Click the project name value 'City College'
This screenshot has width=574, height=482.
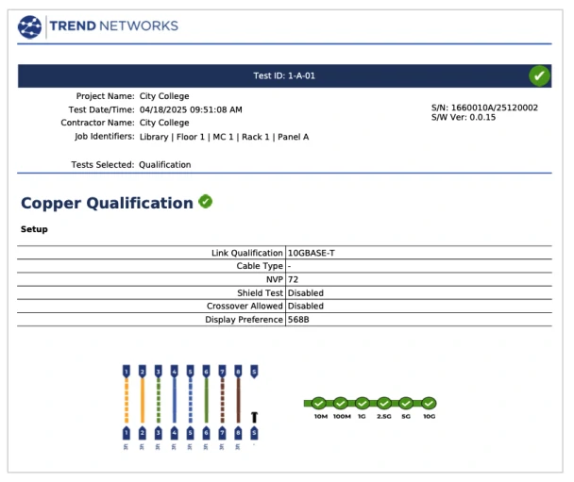(164, 96)
